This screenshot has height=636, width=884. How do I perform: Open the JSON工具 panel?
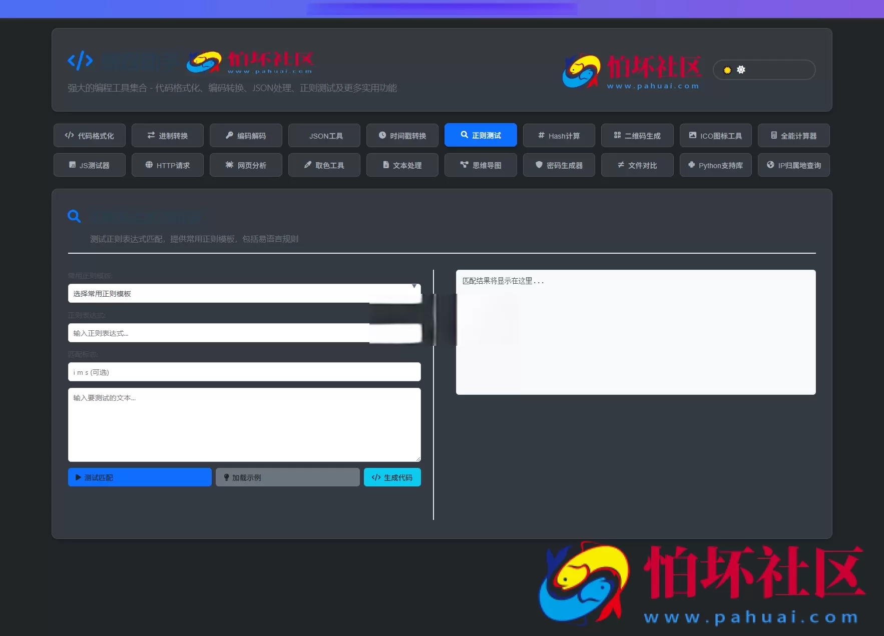tap(324, 135)
